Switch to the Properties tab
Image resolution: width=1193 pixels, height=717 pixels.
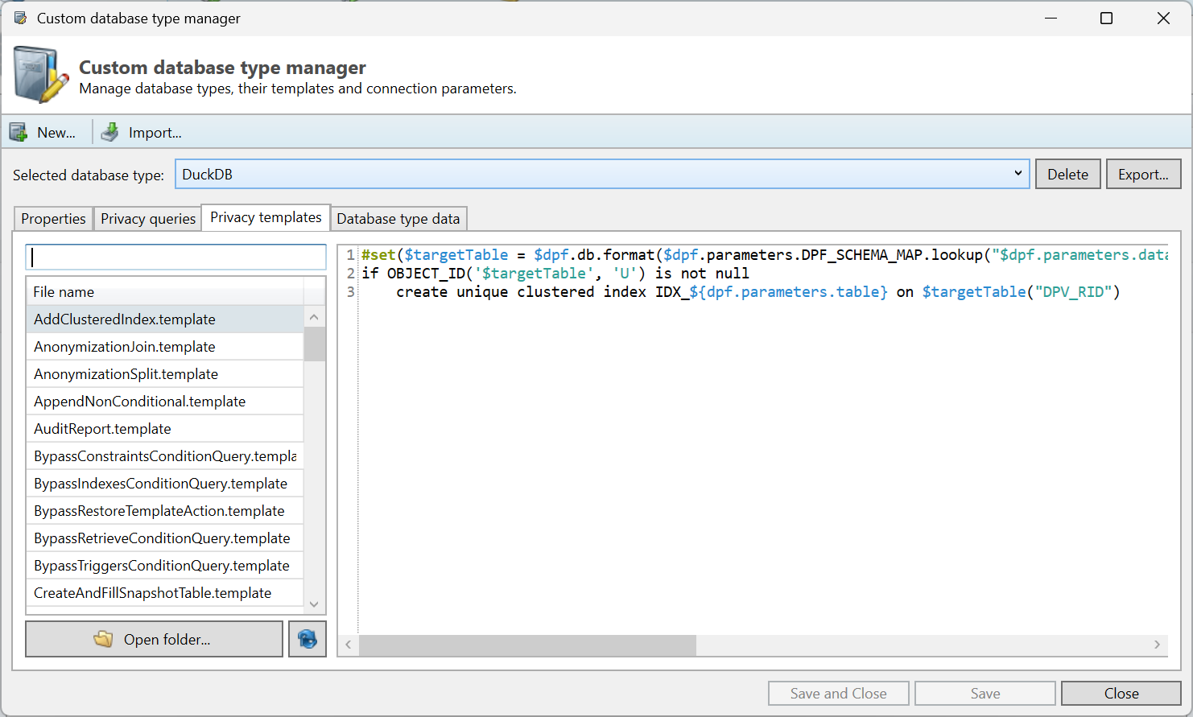(53, 219)
